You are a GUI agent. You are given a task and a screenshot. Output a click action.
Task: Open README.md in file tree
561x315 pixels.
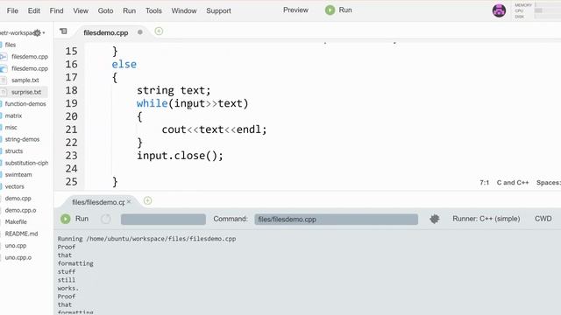tap(21, 234)
